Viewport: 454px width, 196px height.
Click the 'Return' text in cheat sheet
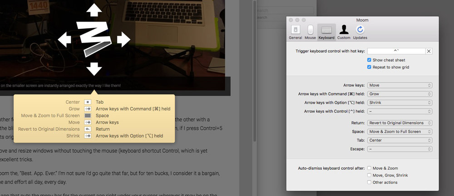click(103, 129)
